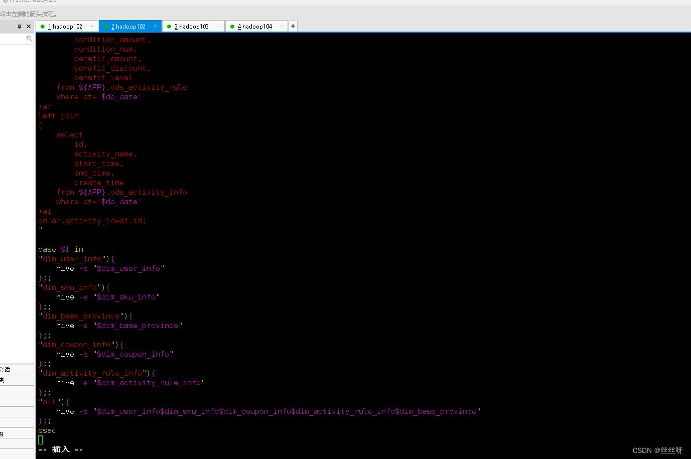Image resolution: width=691 pixels, height=459 pixels.
Task: Click the line 'hive -e "$dim_sku_info"'
Action: click(108, 297)
